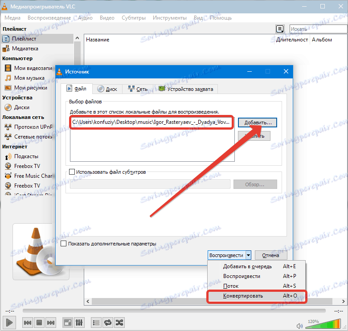Select the Igor_Rasteryaev file path entry

click(x=151, y=122)
